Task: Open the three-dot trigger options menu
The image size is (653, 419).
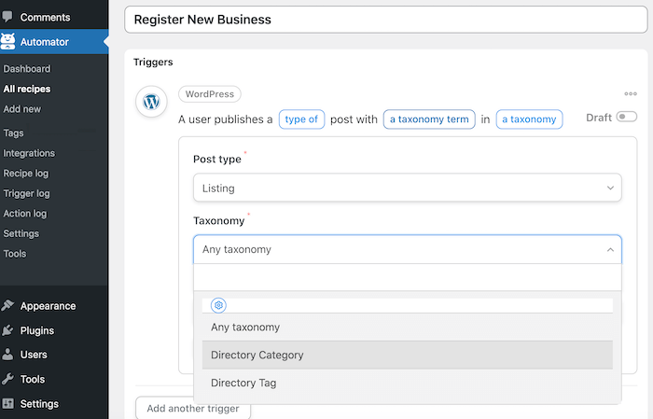Action: click(x=631, y=93)
